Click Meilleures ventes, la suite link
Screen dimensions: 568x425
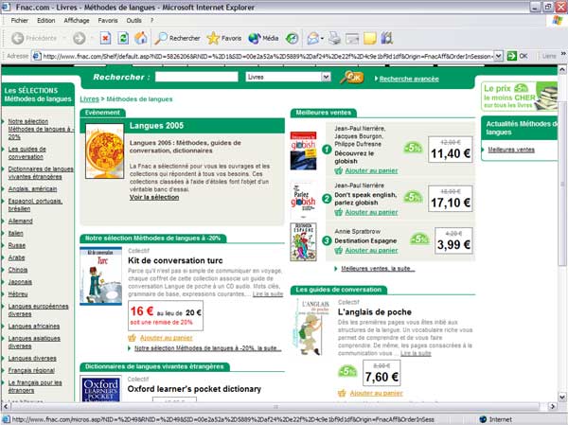coord(378,269)
